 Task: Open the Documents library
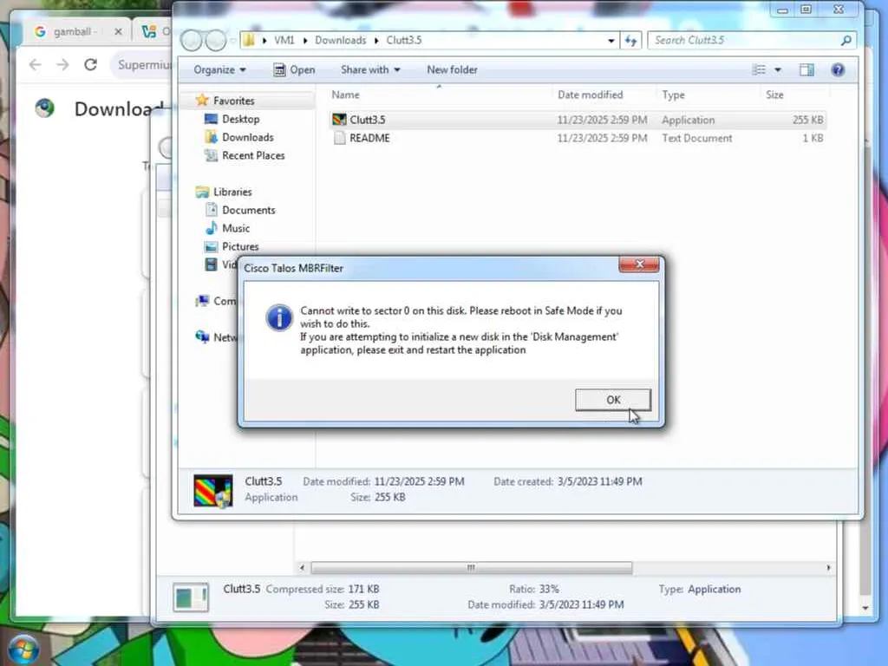click(249, 210)
